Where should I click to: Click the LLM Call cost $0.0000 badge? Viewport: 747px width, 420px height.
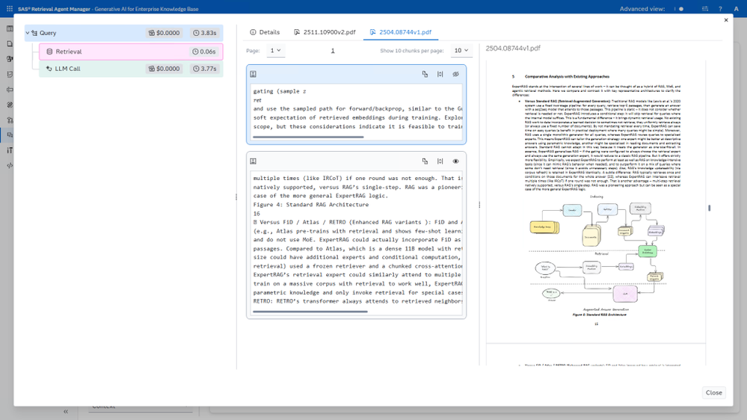point(164,69)
